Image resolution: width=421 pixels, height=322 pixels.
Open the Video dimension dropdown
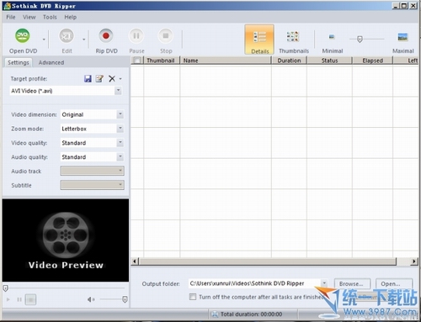pyautogui.click(x=120, y=114)
